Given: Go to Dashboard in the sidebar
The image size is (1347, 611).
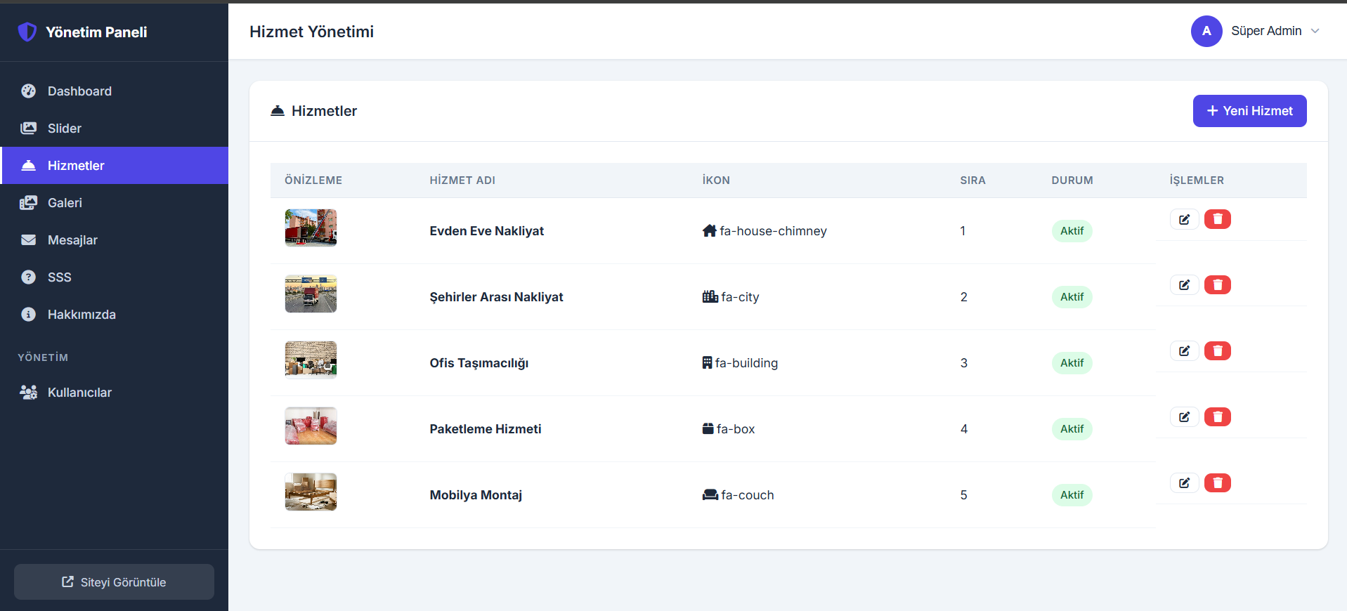Looking at the screenshot, I should coord(115,91).
